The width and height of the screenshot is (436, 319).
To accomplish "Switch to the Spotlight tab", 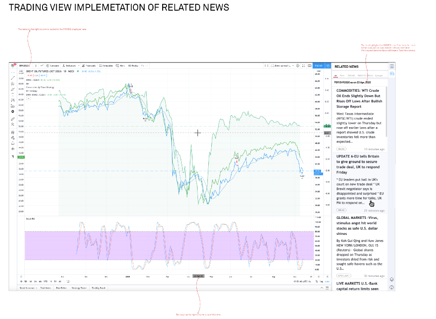I will click(379, 75).
